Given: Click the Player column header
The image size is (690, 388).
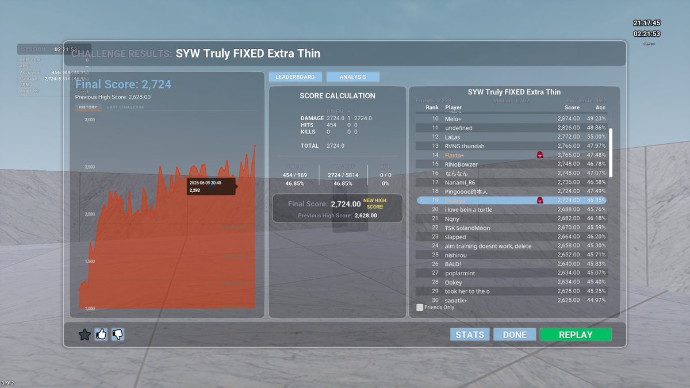Looking at the screenshot, I should point(453,107).
